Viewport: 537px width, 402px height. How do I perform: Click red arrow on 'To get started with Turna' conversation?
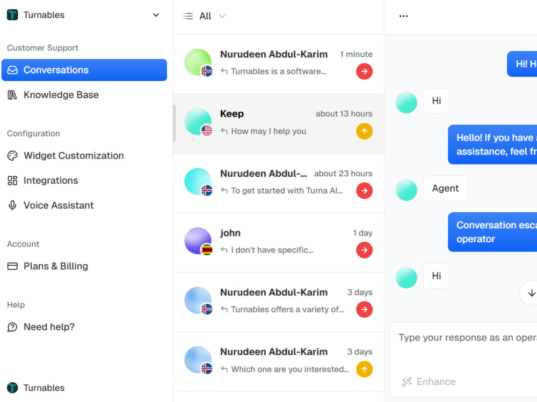pos(364,190)
